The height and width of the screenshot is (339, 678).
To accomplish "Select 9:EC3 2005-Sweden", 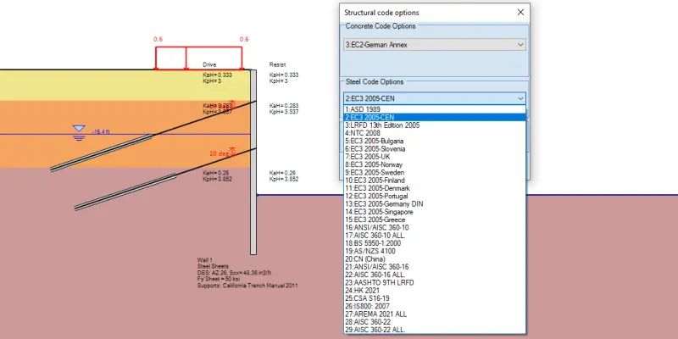I will point(435,173).
